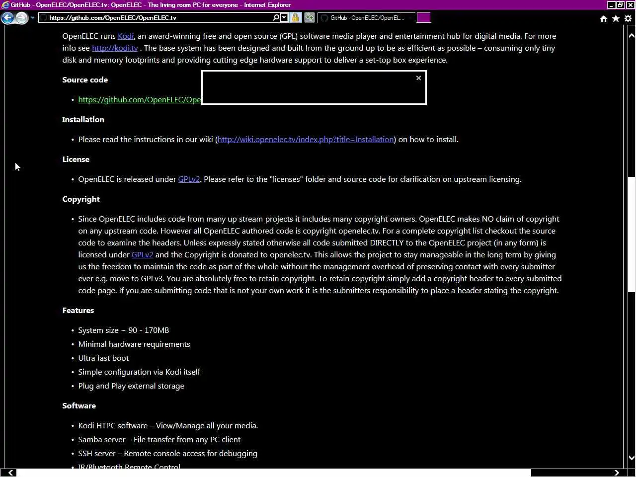Screen dimensions: 636x477
Task: Click the 'License' heading
Action: (76, 159)
